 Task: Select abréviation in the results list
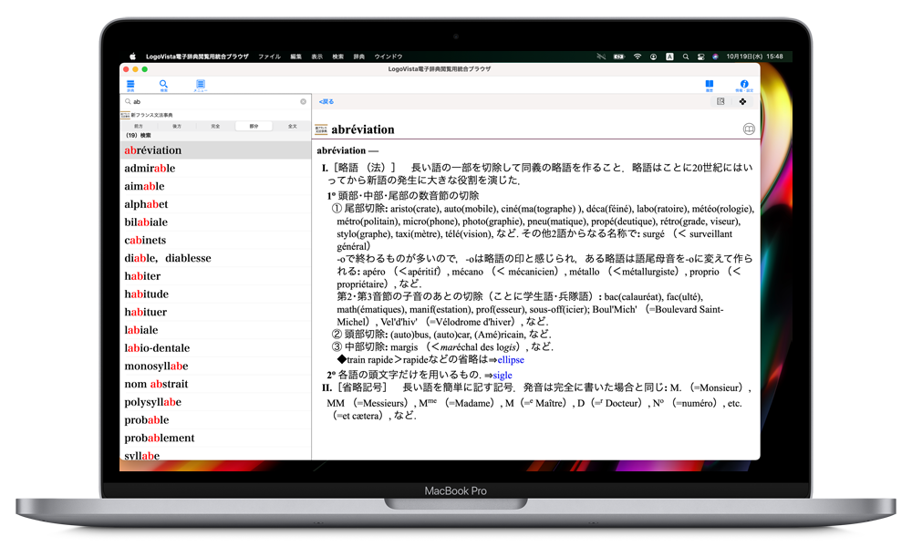[215, 150]
